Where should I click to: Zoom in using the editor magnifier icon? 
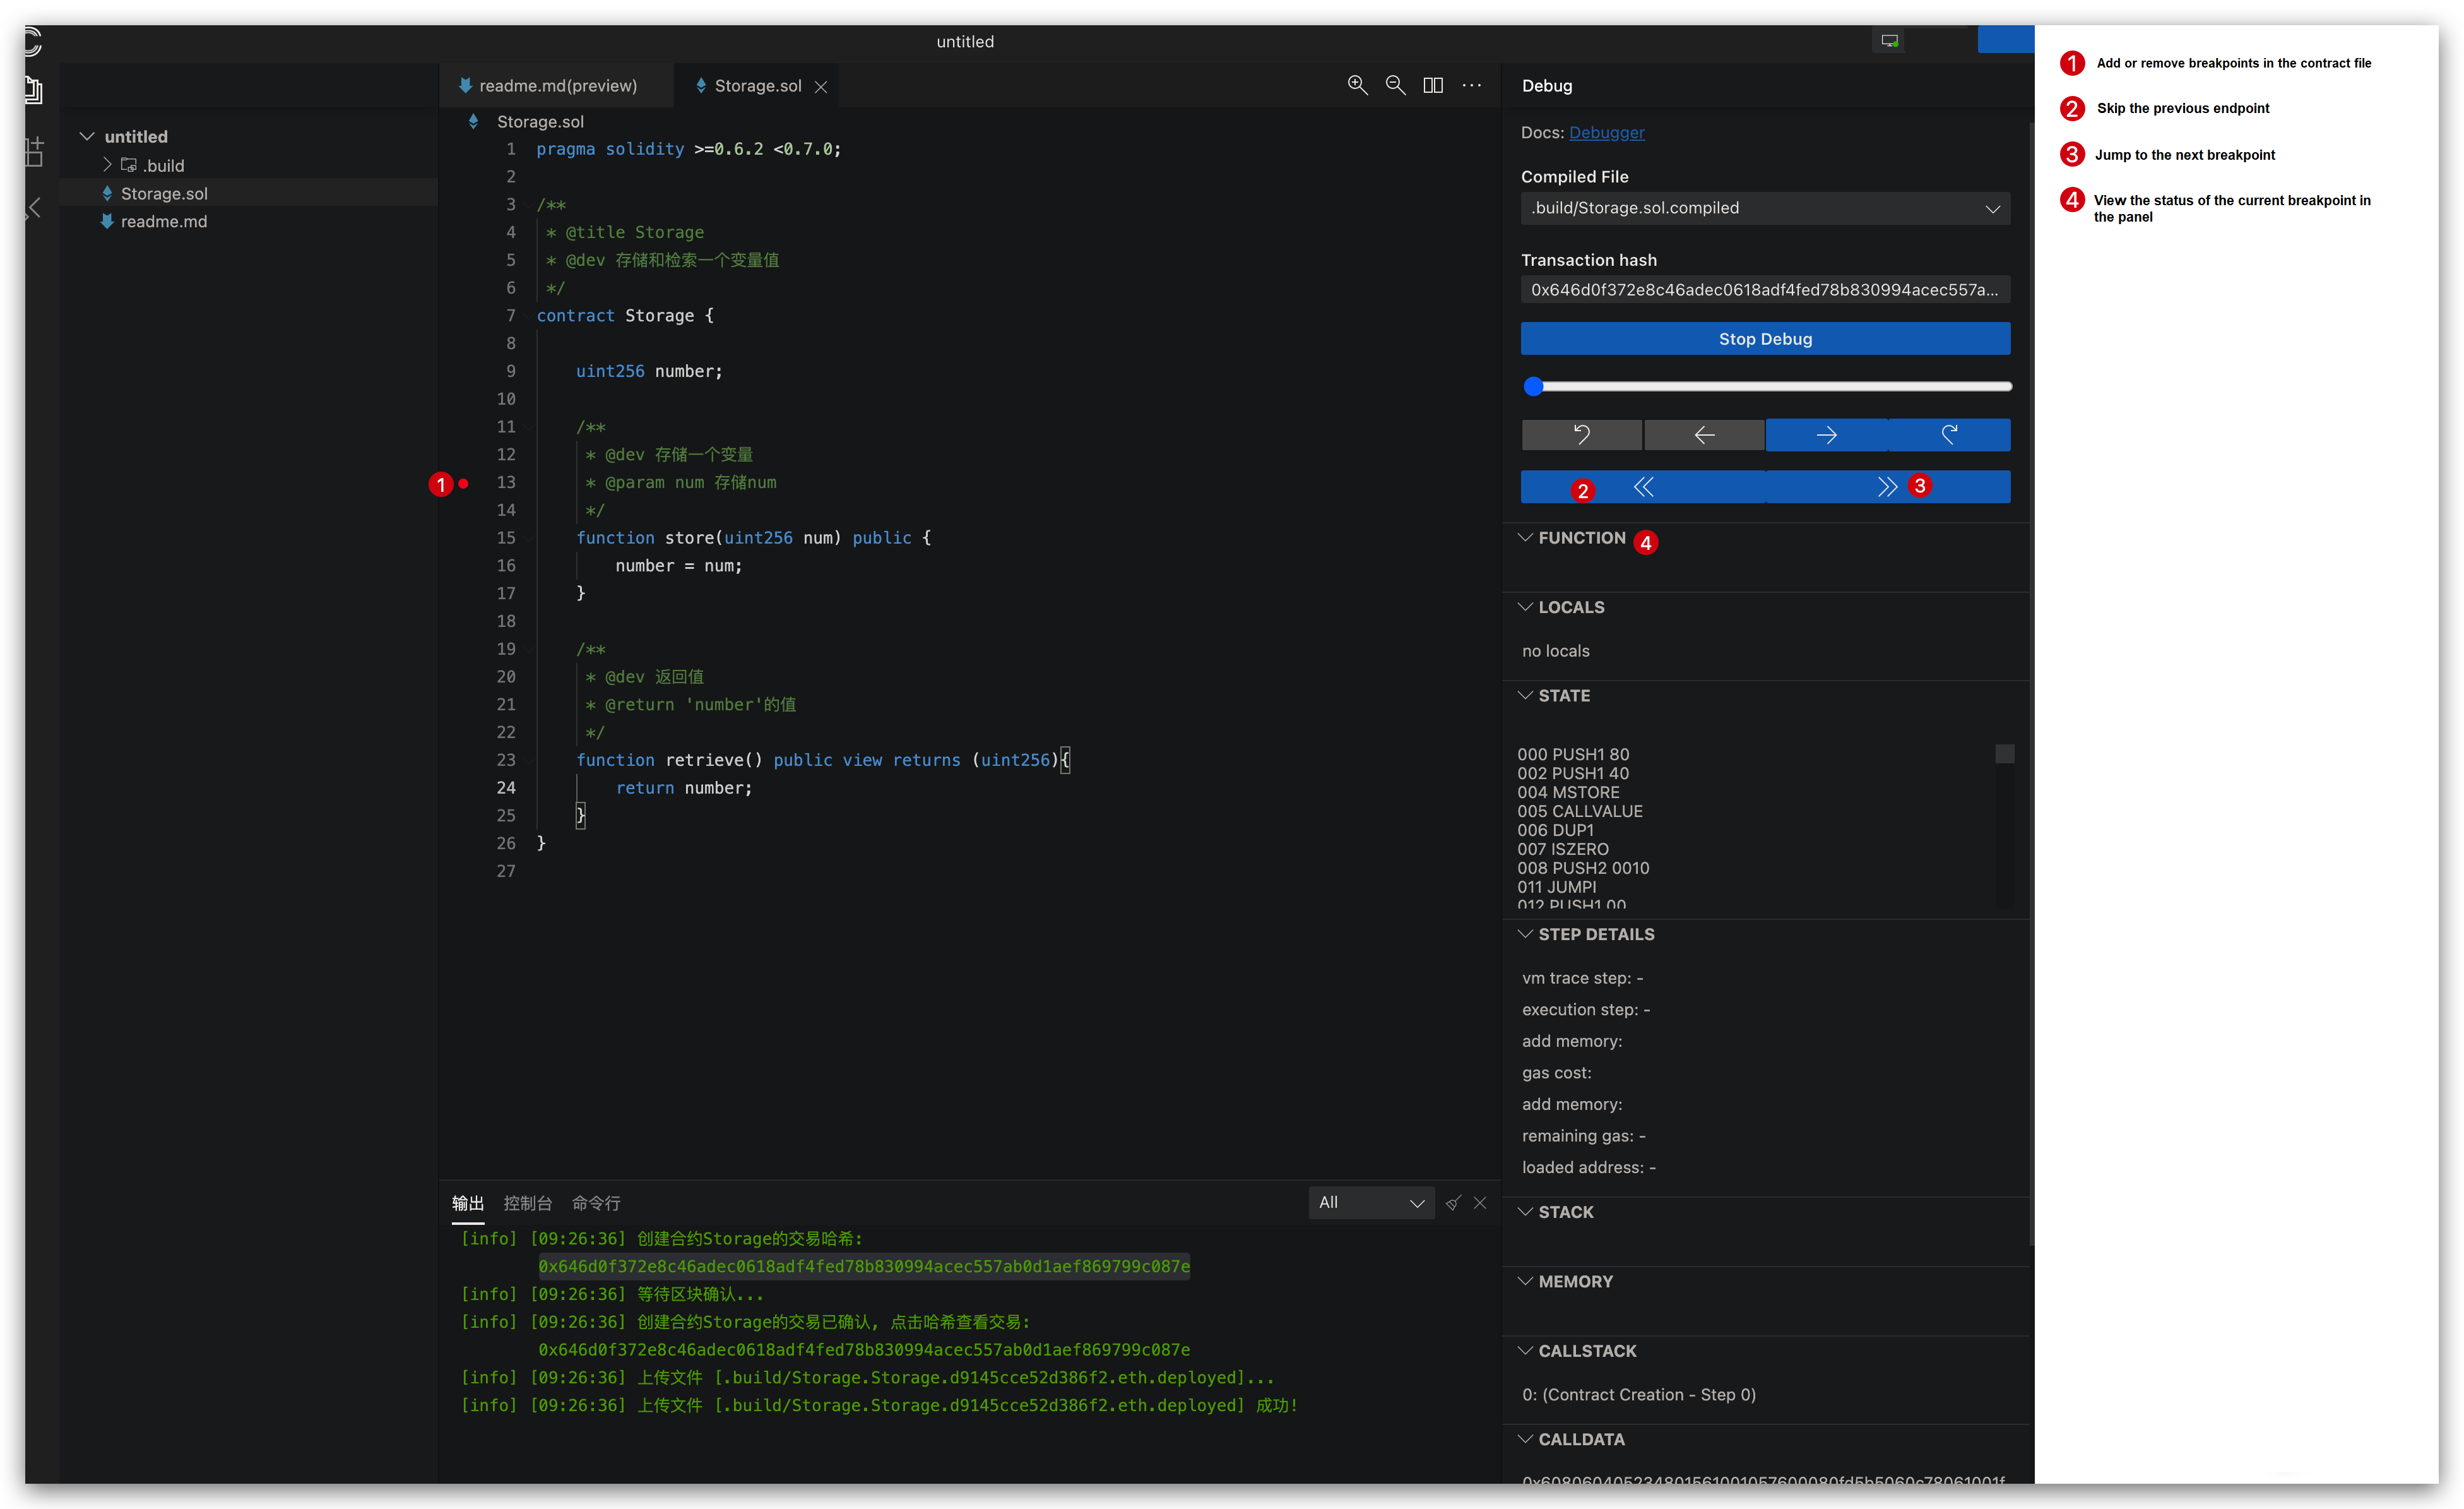tap(1357, 85)
